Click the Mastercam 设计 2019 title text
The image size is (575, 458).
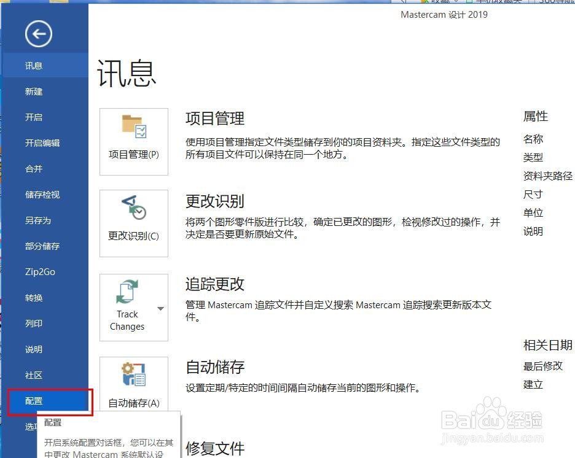click(x=444, y=15)
